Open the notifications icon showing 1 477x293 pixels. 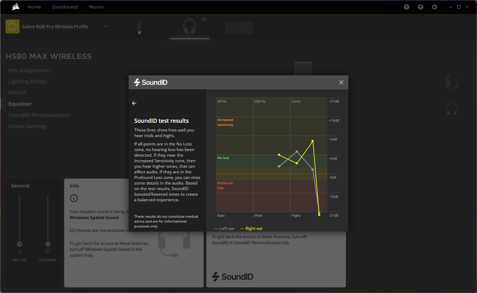click(407, 7)
